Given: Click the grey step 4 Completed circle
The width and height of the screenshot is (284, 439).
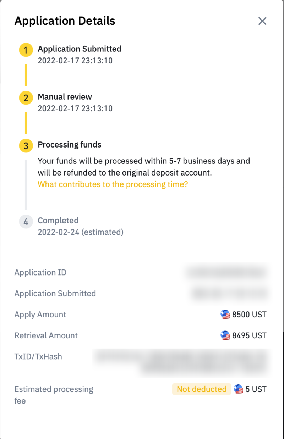Looking at the screenshot, I should (26, 222).
